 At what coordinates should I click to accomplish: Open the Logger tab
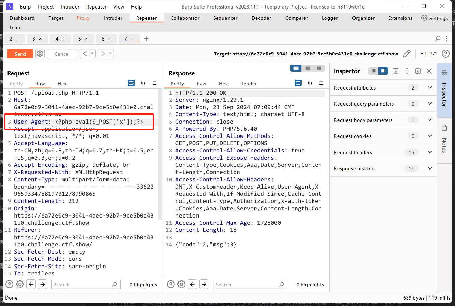click(330, 18)
